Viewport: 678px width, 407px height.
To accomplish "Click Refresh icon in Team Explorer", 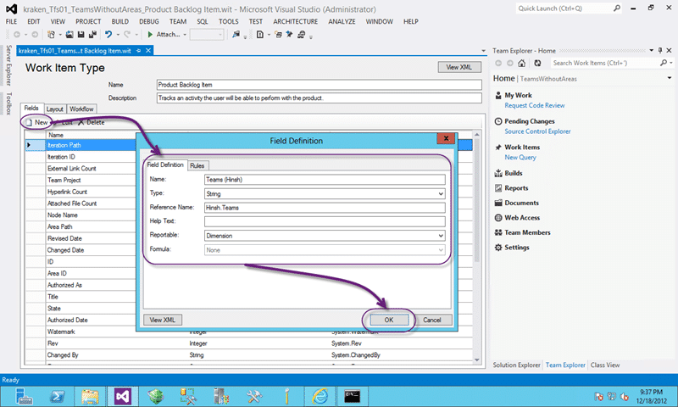I will pyautogui.click(x=537, y=63).
